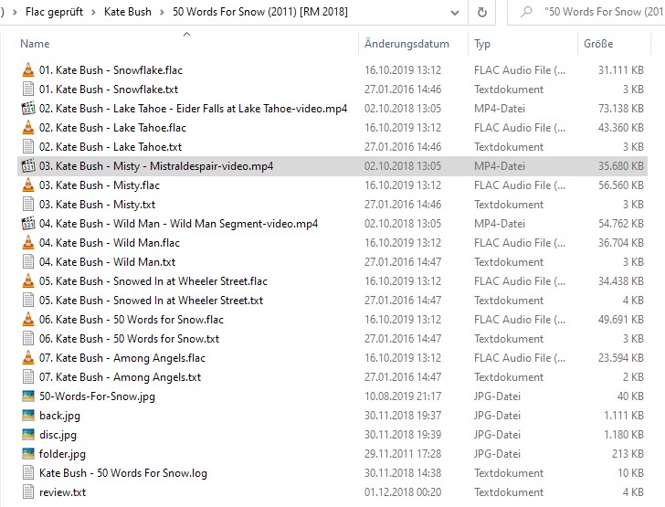Click VLC icon of 01 Snowflake.flac
Screen dimensions: 665x507
[28, 69]
